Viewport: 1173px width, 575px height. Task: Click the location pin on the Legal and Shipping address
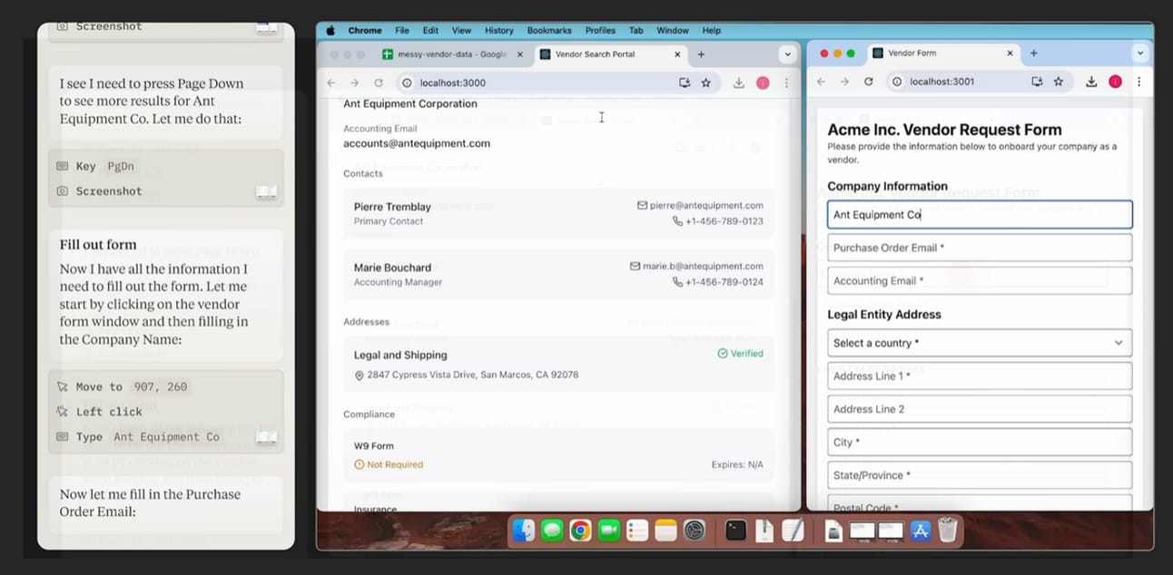point(360,375)
